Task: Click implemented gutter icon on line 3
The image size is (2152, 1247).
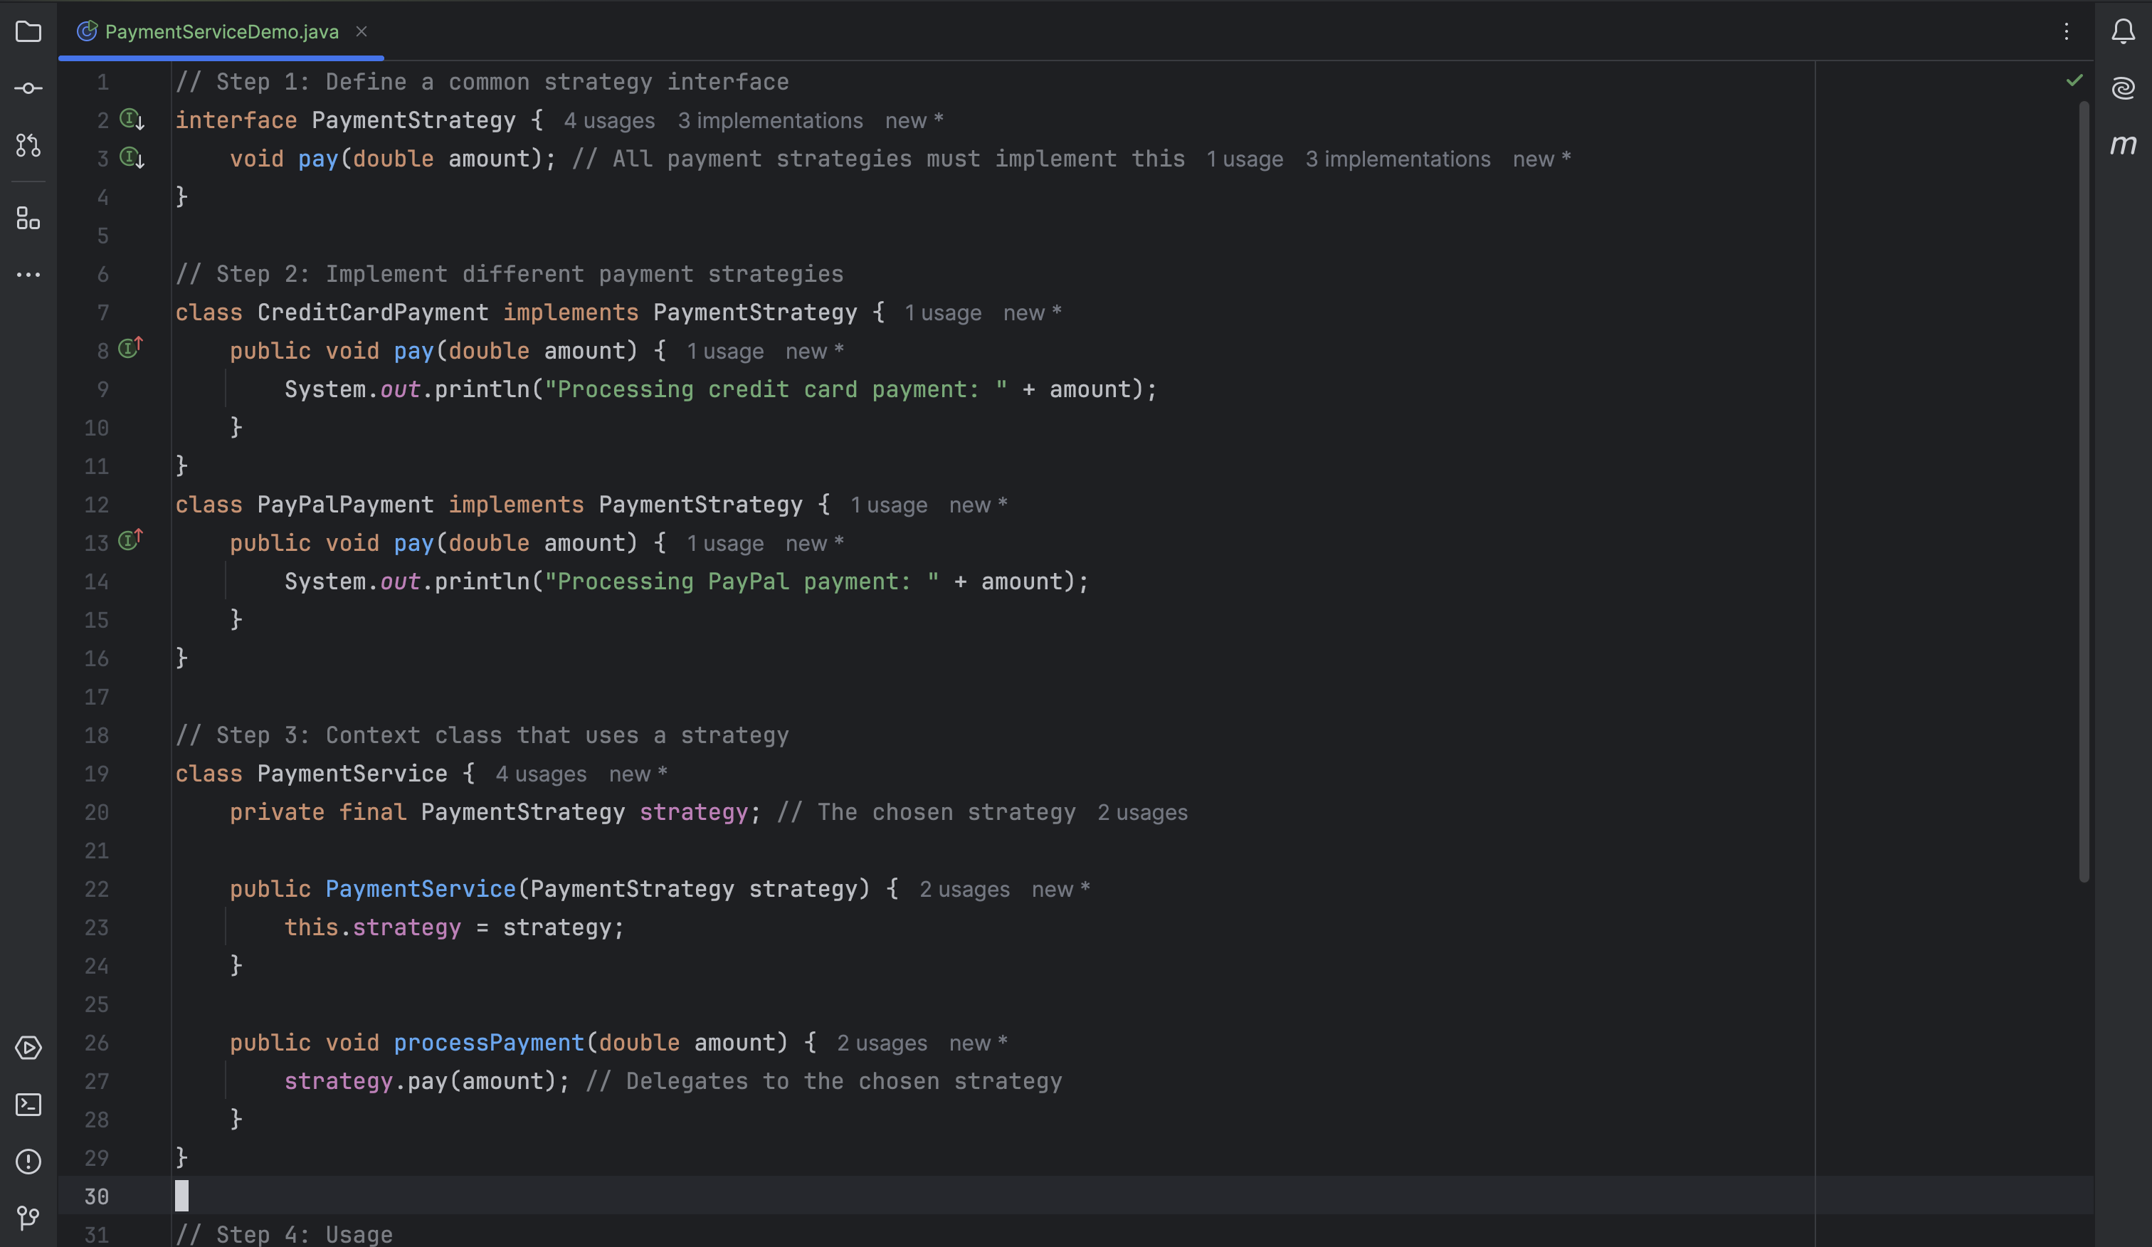Action: click(x=132, y=158)
